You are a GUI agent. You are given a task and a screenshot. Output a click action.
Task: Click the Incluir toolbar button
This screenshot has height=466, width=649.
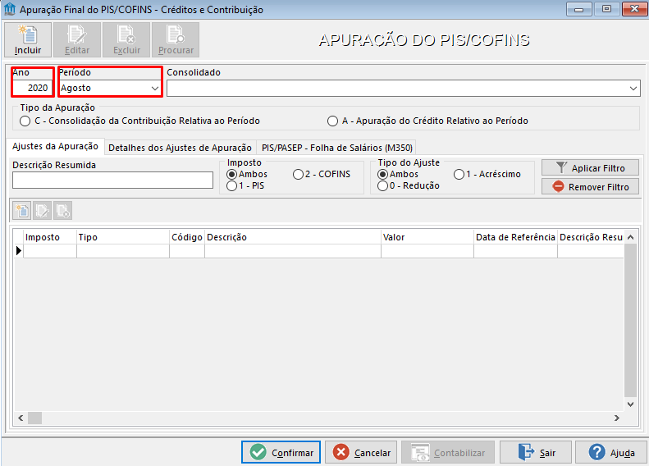(x=28, y=39)
